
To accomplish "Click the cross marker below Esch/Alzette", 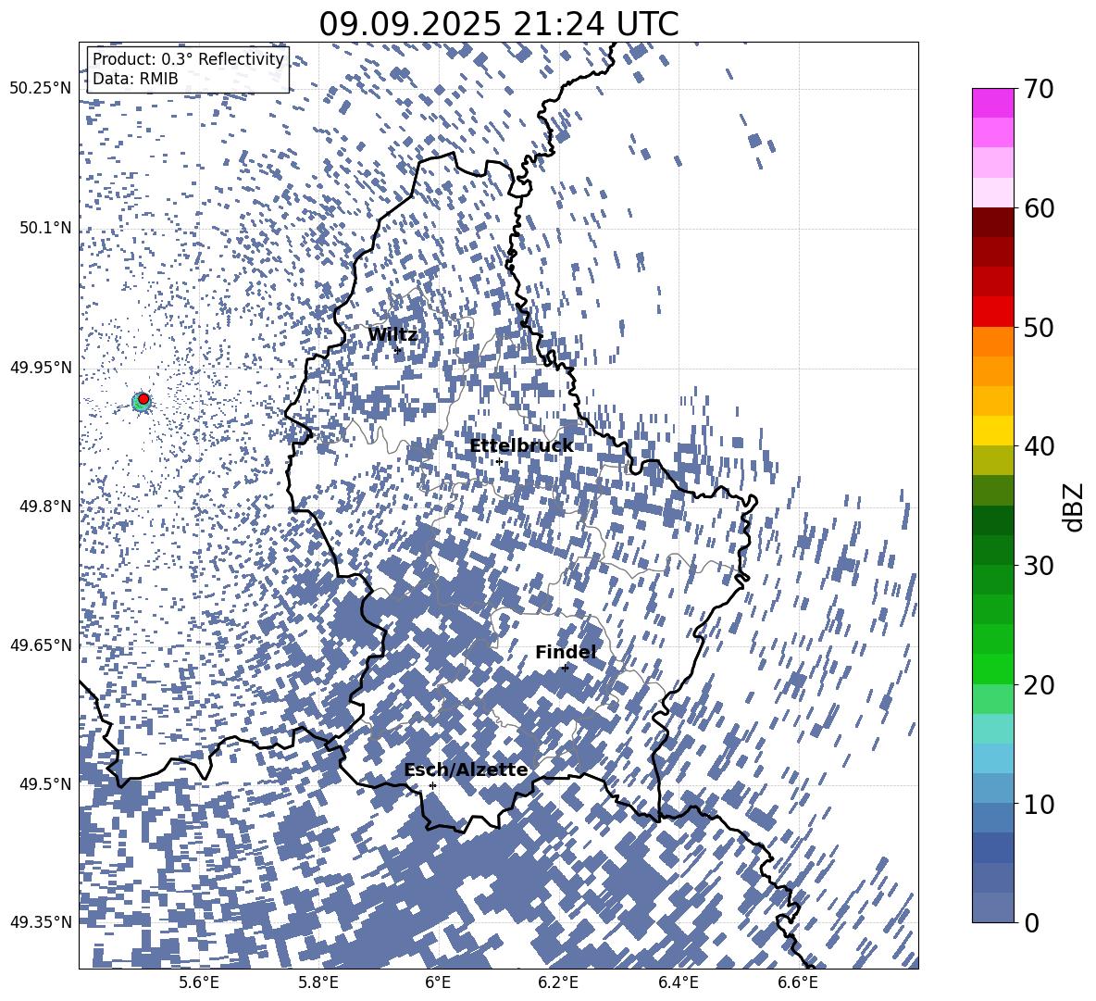I will click(432, 785).
